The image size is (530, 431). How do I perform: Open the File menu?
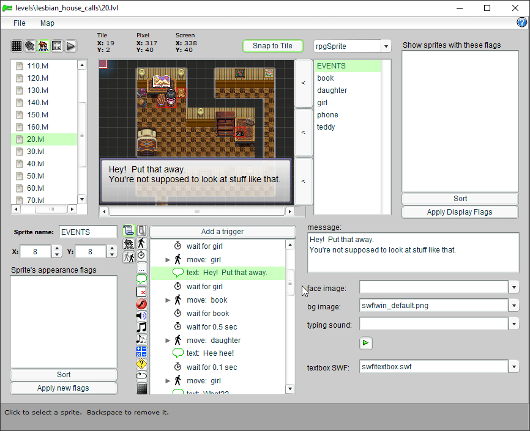tap(20, 23)
